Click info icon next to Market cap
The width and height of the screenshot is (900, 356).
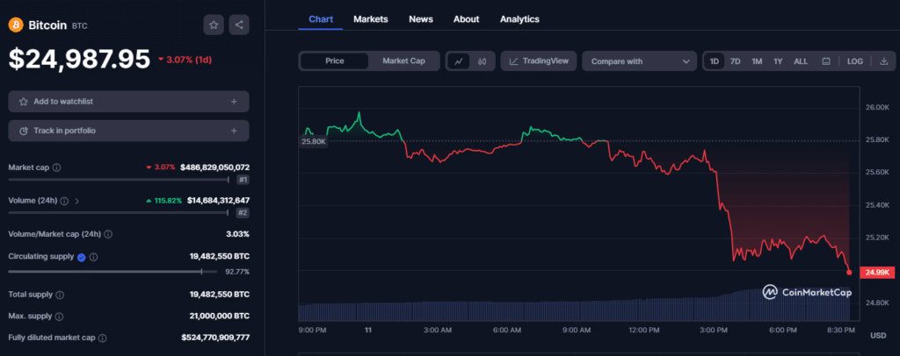pos(57,167)
